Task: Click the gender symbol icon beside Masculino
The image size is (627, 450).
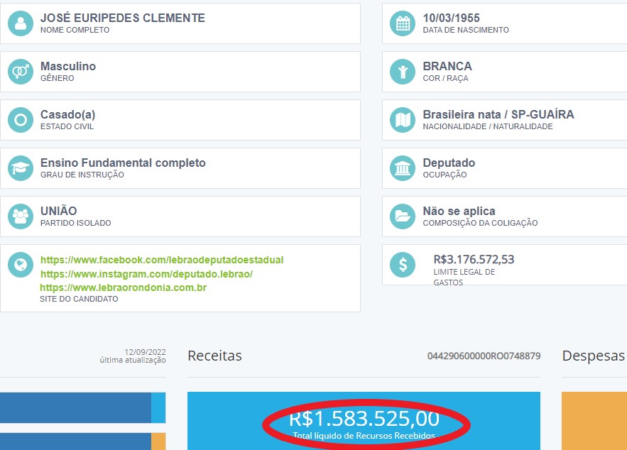Action: tap(21, 72)
